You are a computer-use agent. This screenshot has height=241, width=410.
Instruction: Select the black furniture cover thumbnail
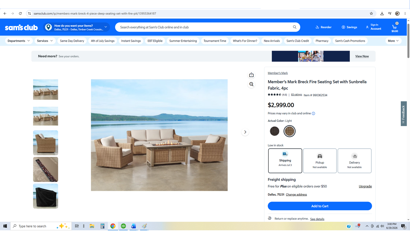[x=46, y=196]
